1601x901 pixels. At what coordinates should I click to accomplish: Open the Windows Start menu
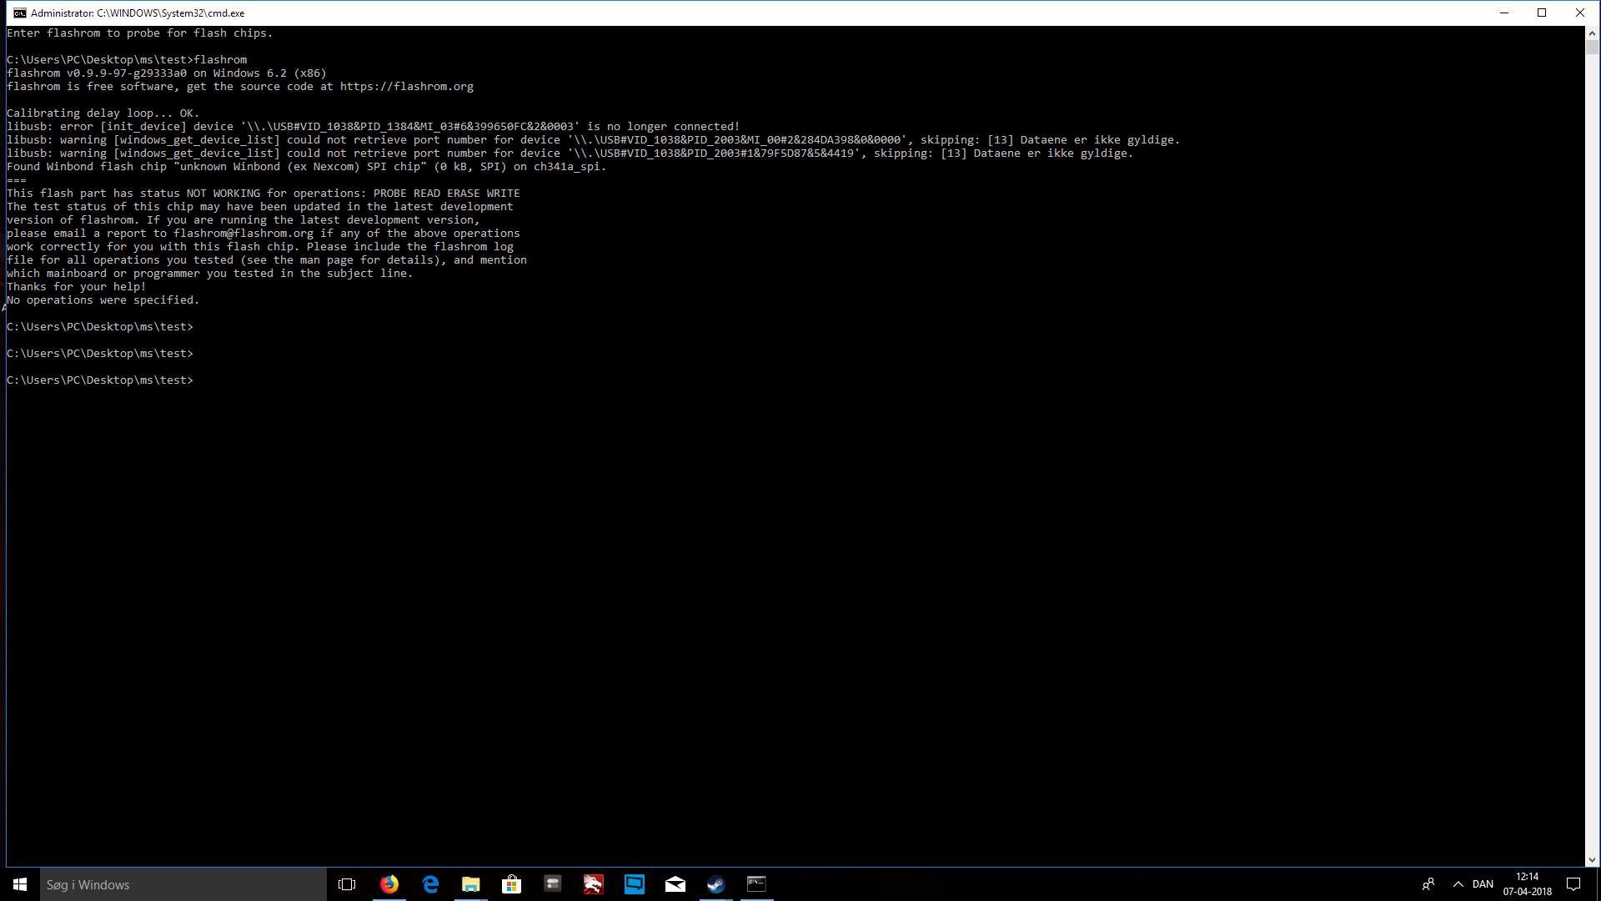[20, 884]
